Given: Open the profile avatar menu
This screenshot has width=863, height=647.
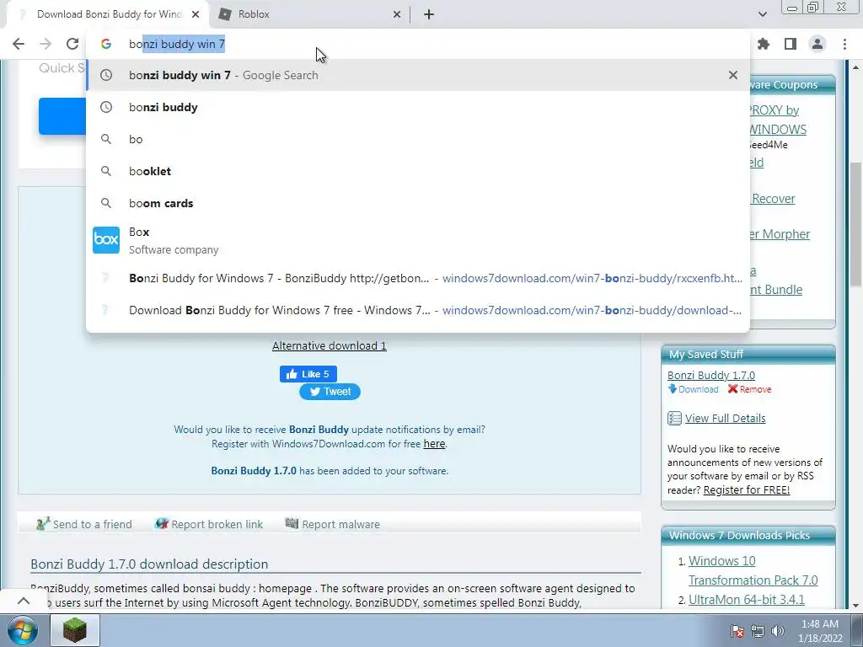Looking at the screenshot, I should tap(817, 44).
